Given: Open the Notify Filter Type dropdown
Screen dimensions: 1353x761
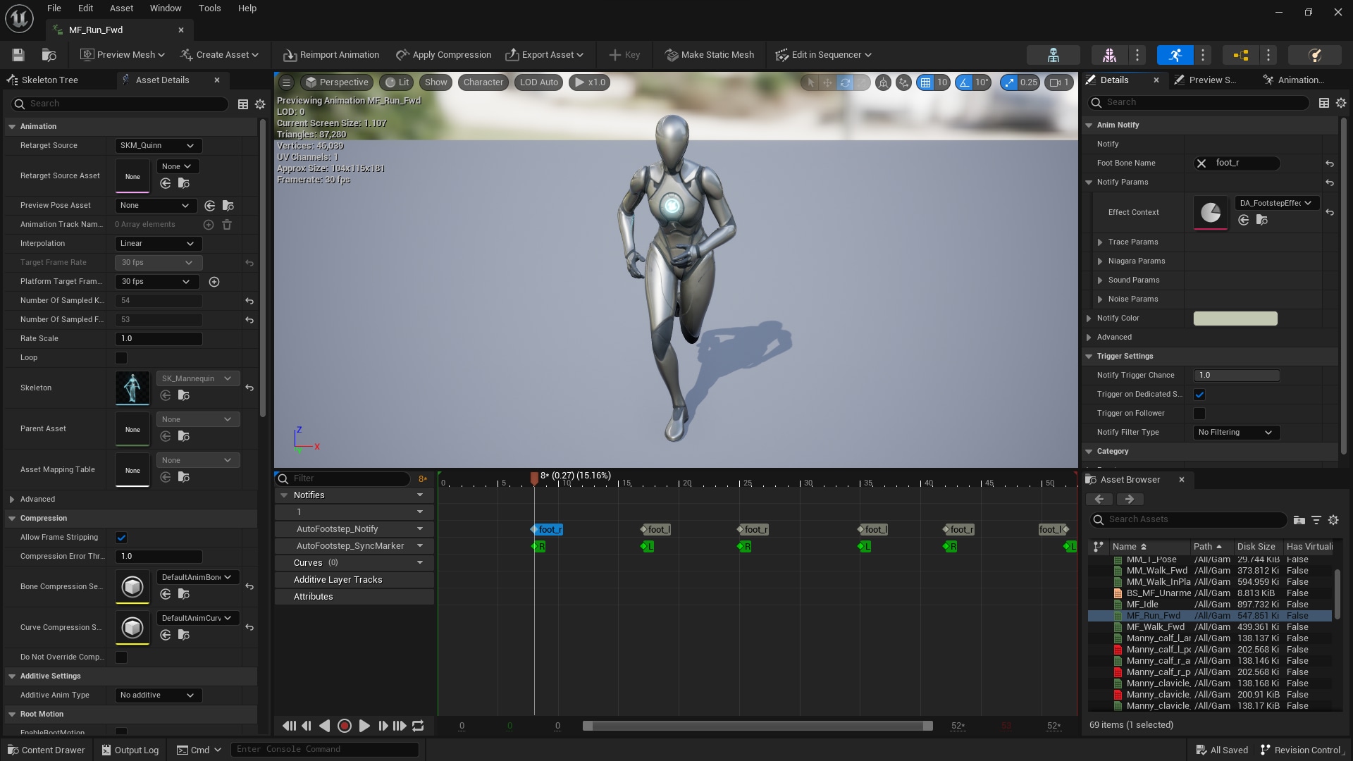Looking at the screenshot, I should pyautogui.click(x=1234, y=432).
